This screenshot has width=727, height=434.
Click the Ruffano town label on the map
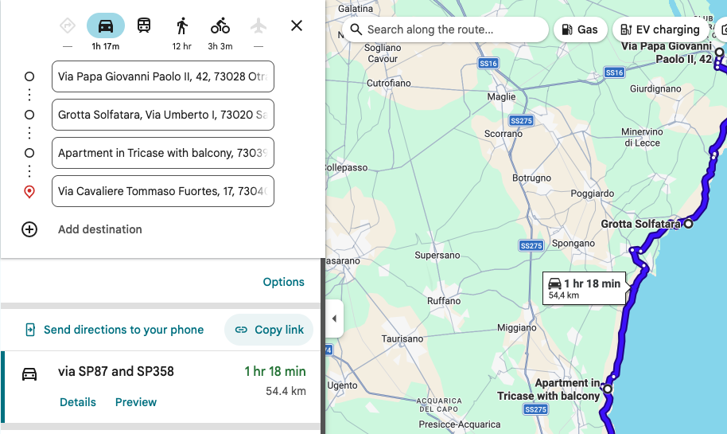444,301
